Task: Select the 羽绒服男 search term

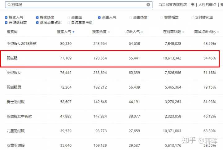Action: coord(14,87)
